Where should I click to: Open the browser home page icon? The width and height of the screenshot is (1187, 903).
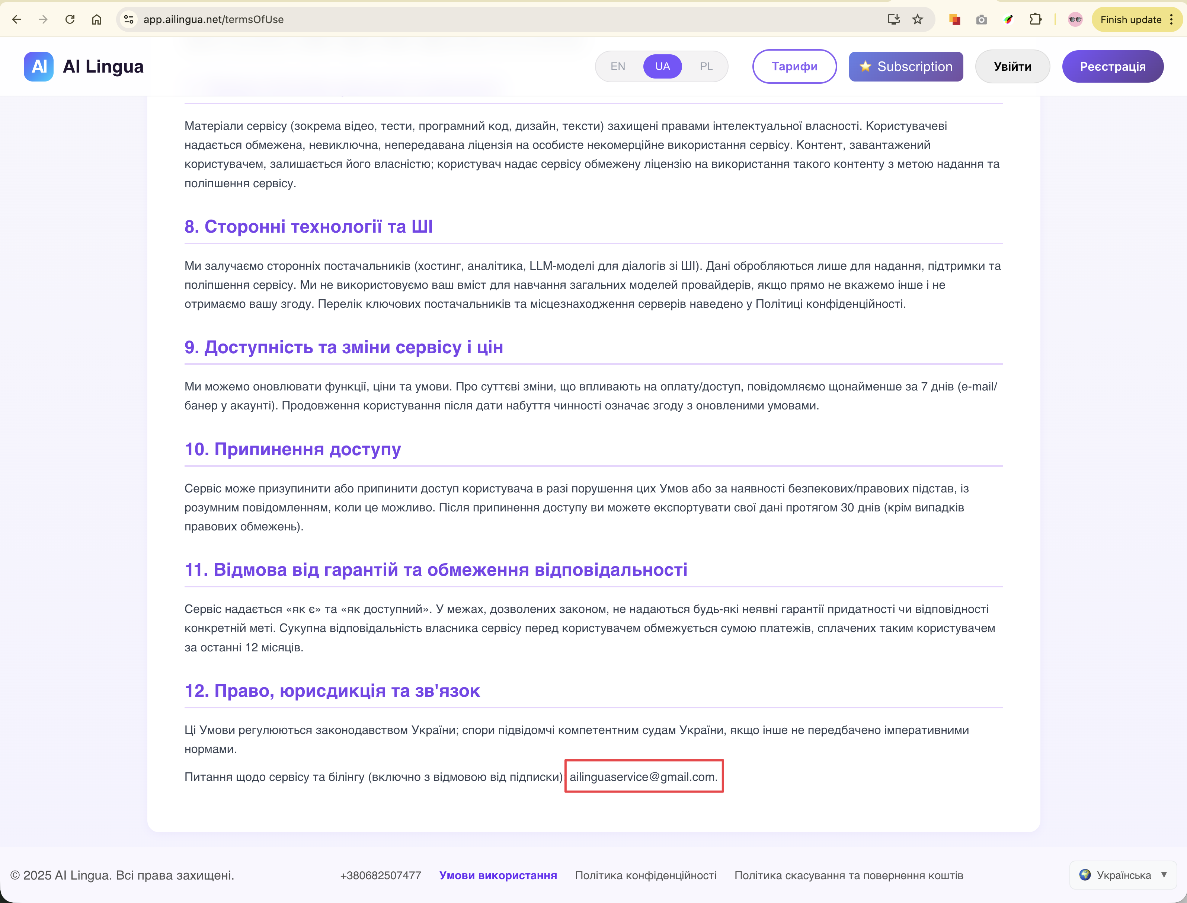tap(97, 19)
